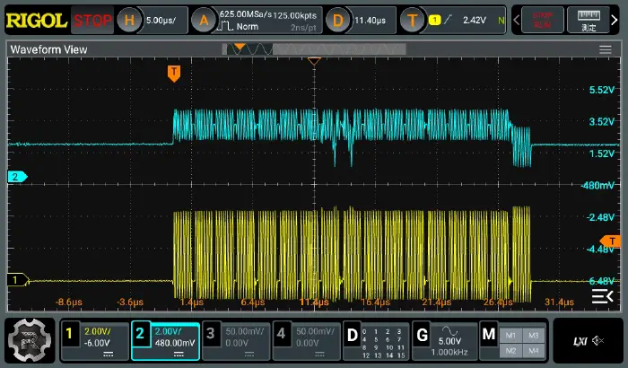
Task: Open the Acquisition settings (A)
Action: (x=205, y=20)
